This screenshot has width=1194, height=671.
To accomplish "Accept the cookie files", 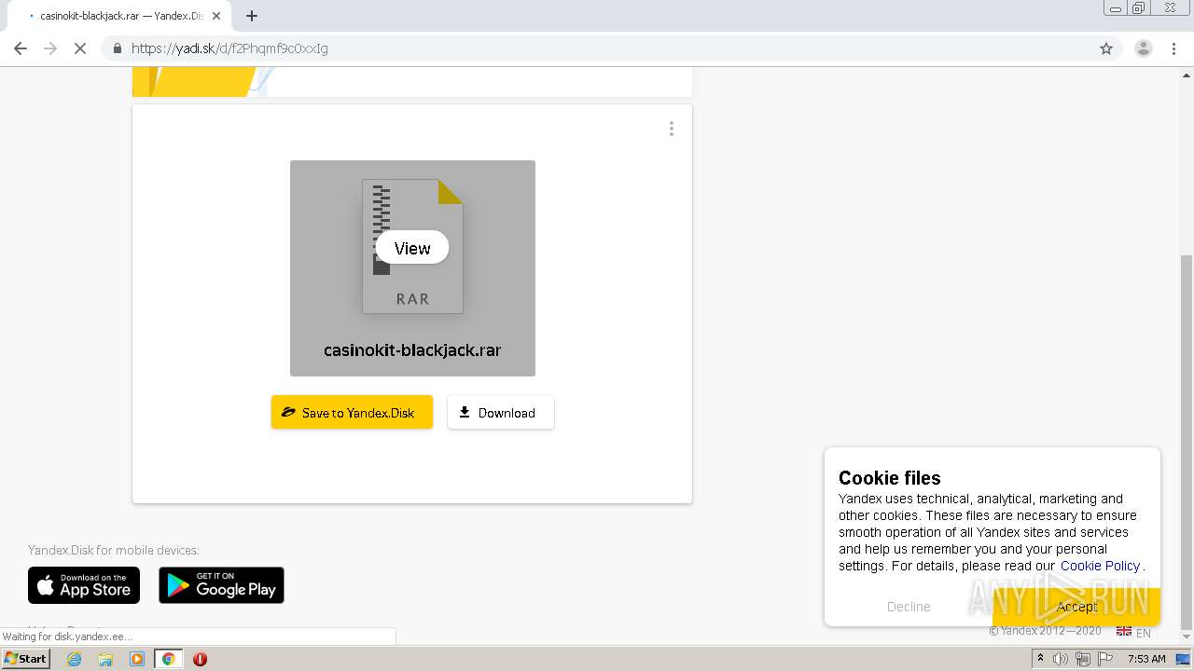I will (1076, 607).
